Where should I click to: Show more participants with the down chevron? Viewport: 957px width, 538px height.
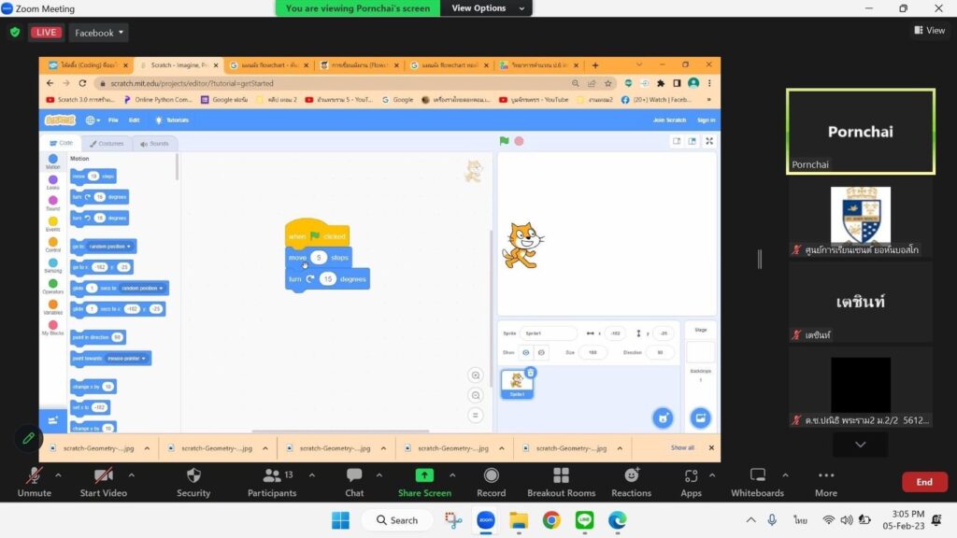(860, 445)
